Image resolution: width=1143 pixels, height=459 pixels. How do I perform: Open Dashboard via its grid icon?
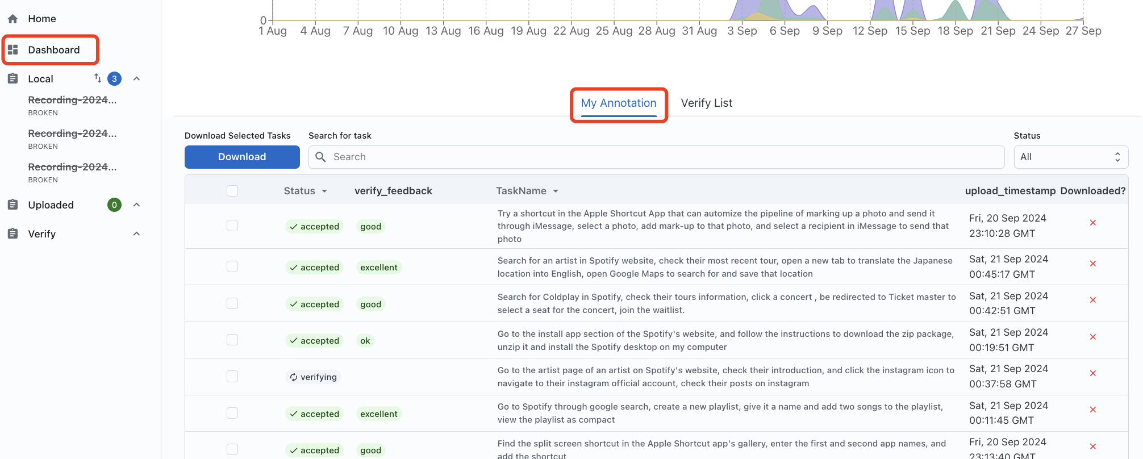tap(13, 50)
